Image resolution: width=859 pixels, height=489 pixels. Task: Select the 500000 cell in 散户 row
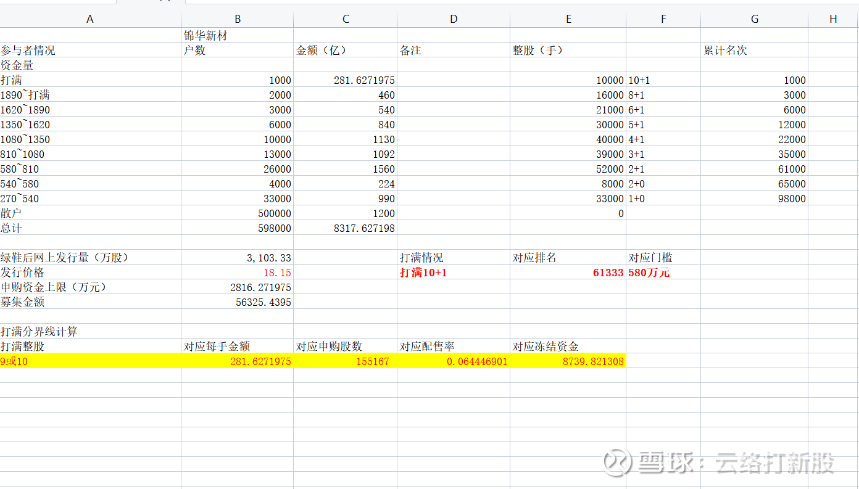coord(237,213)
